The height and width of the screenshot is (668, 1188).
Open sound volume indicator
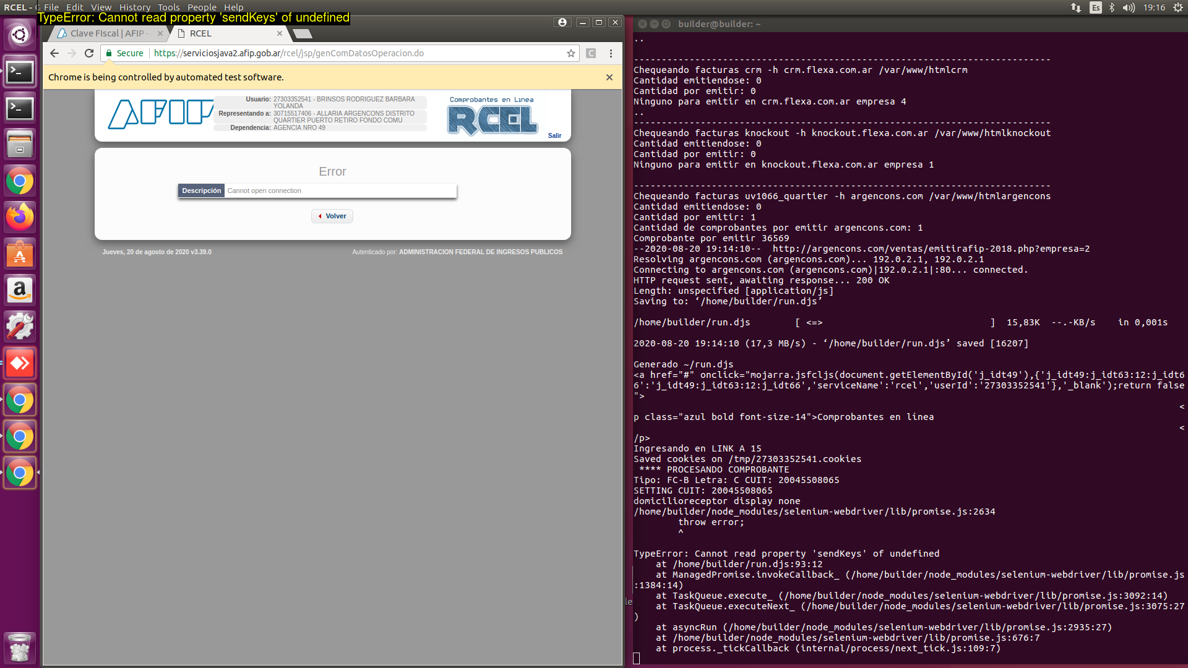1129,7
